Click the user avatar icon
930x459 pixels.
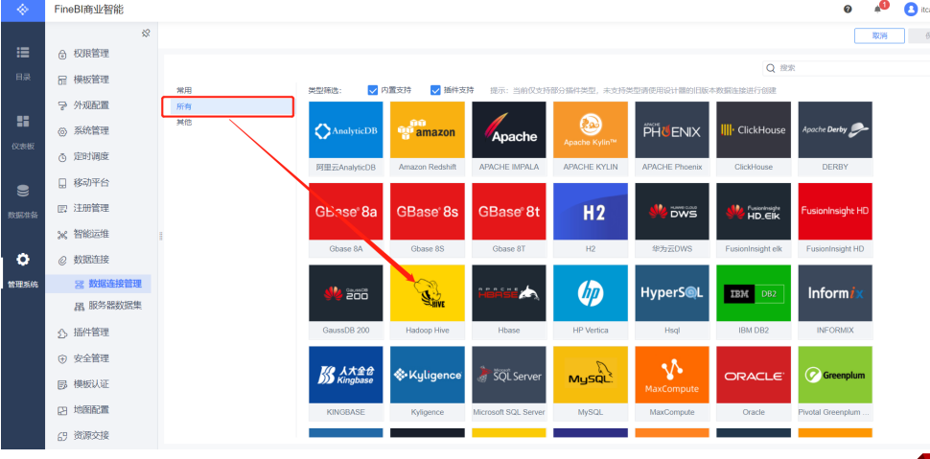(911, 10)
